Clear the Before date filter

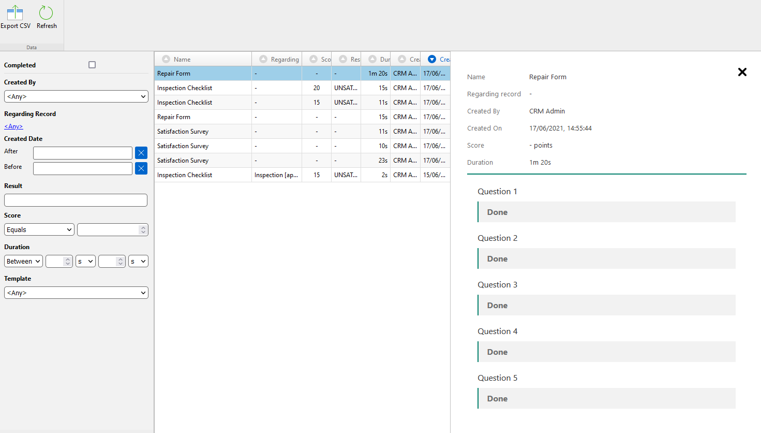(x=141, y=168)
